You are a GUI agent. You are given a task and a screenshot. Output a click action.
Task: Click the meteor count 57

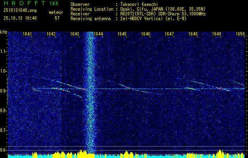pyautogui.click(x=57, y=18)
